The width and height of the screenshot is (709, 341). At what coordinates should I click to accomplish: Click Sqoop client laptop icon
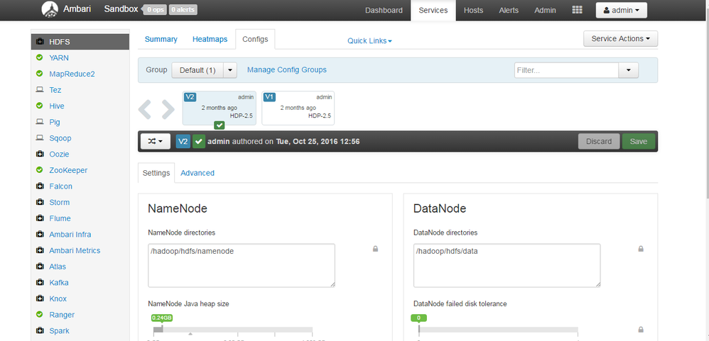39,138
